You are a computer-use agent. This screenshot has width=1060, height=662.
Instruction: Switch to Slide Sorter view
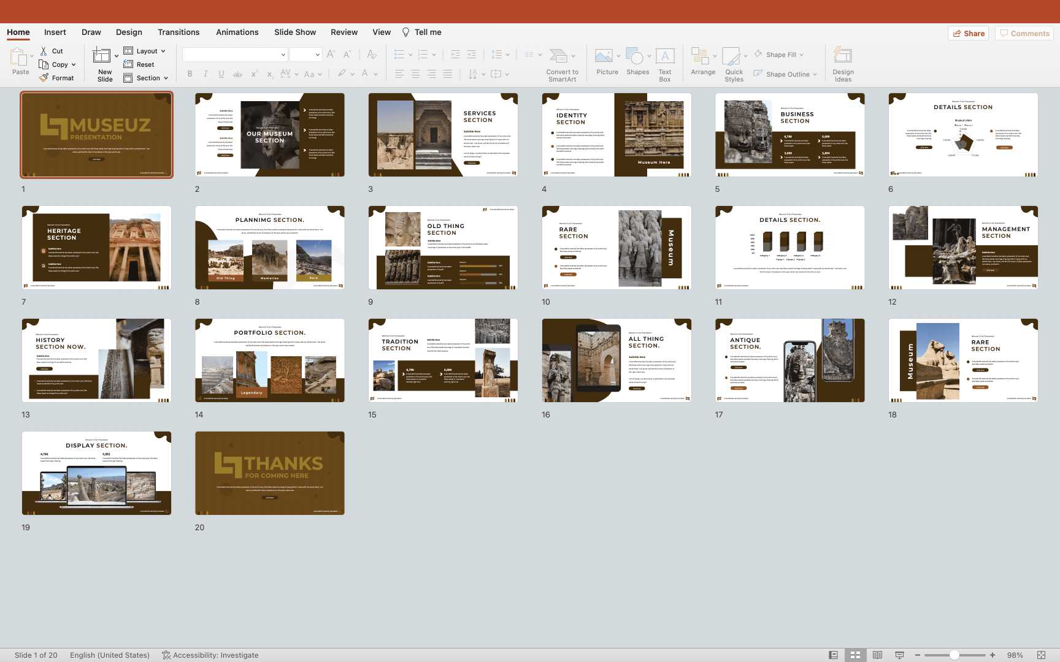coord(855,655)
